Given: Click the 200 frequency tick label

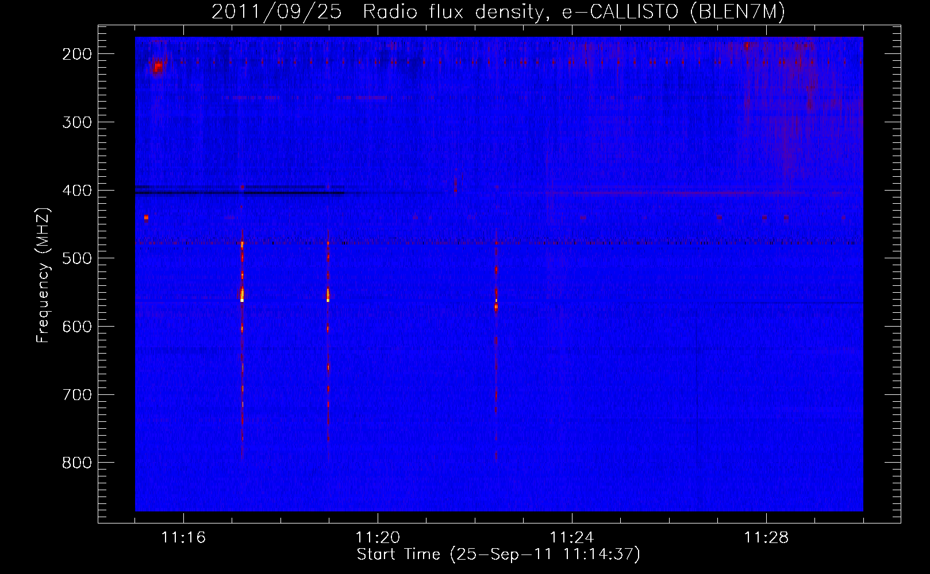Looking at the screenshot, I should pyautogui.click(x=76, y=54).
